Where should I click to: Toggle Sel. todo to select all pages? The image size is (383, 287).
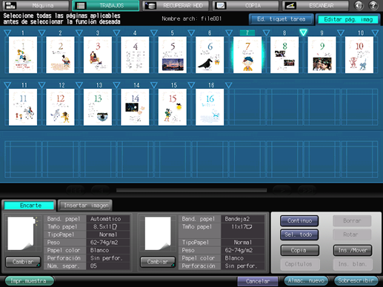pos(299,234)
